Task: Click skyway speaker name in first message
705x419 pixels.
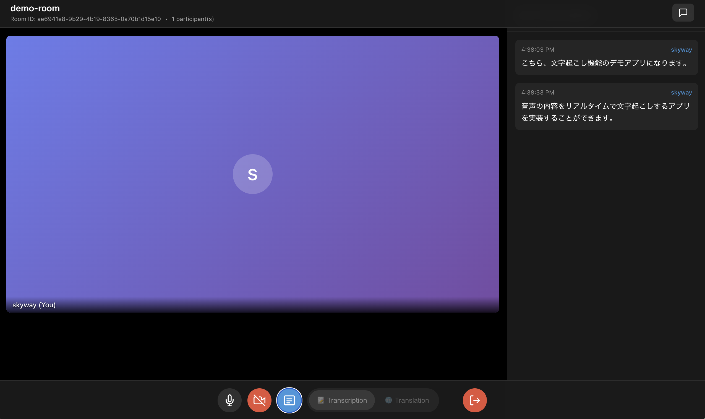Action: (x=681, y=50)
